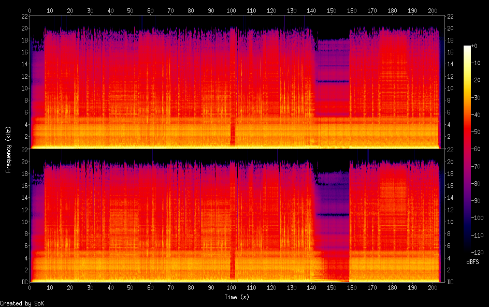
Task: Click "180" on the top time axis
Action: coord(392,10)
